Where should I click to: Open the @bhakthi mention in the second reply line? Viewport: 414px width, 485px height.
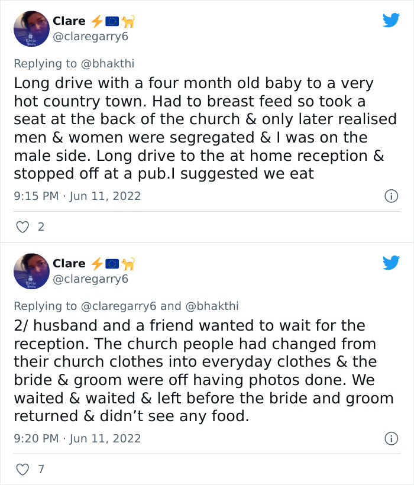point(212,306)
